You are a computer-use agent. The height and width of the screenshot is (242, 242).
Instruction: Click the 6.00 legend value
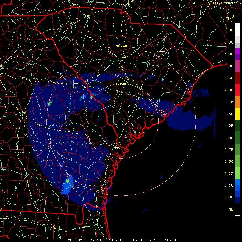[229, 42]
